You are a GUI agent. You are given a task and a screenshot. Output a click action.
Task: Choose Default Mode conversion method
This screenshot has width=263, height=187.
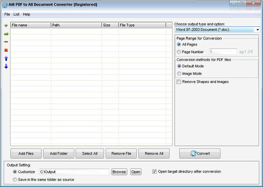pos(179,66)
